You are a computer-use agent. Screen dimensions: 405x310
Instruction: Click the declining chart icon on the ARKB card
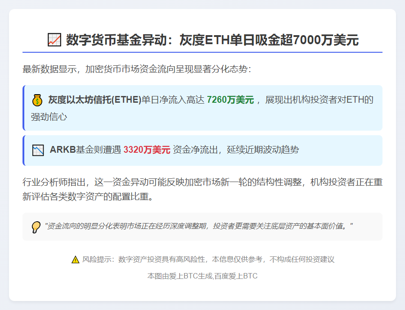coord(38,150)
